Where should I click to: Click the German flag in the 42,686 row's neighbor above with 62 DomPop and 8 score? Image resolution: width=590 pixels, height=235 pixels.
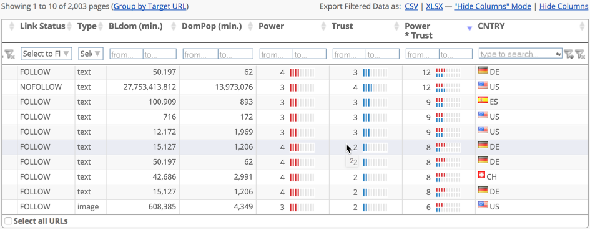483,160
